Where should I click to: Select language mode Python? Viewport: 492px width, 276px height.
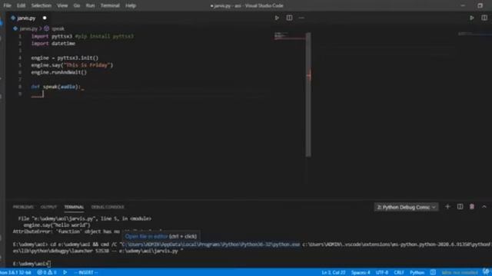click(417, 273)
